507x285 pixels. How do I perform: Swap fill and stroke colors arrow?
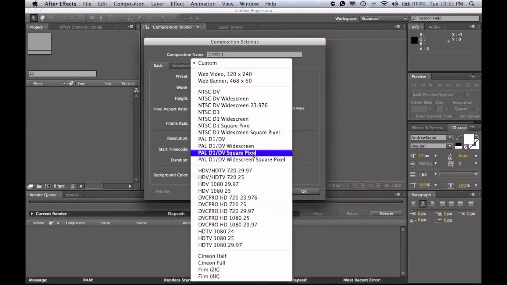click(x=477, y=136)
